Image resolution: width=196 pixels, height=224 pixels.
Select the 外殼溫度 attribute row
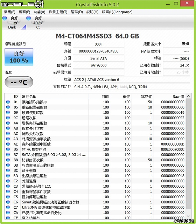[96, 181]
